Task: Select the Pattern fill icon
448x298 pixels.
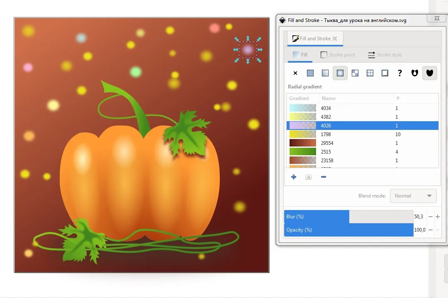Action: [x=370, y=73]
